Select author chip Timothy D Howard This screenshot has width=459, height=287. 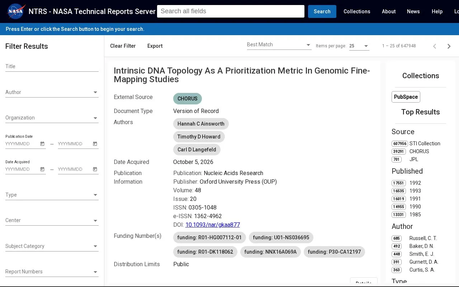(199, 137)
